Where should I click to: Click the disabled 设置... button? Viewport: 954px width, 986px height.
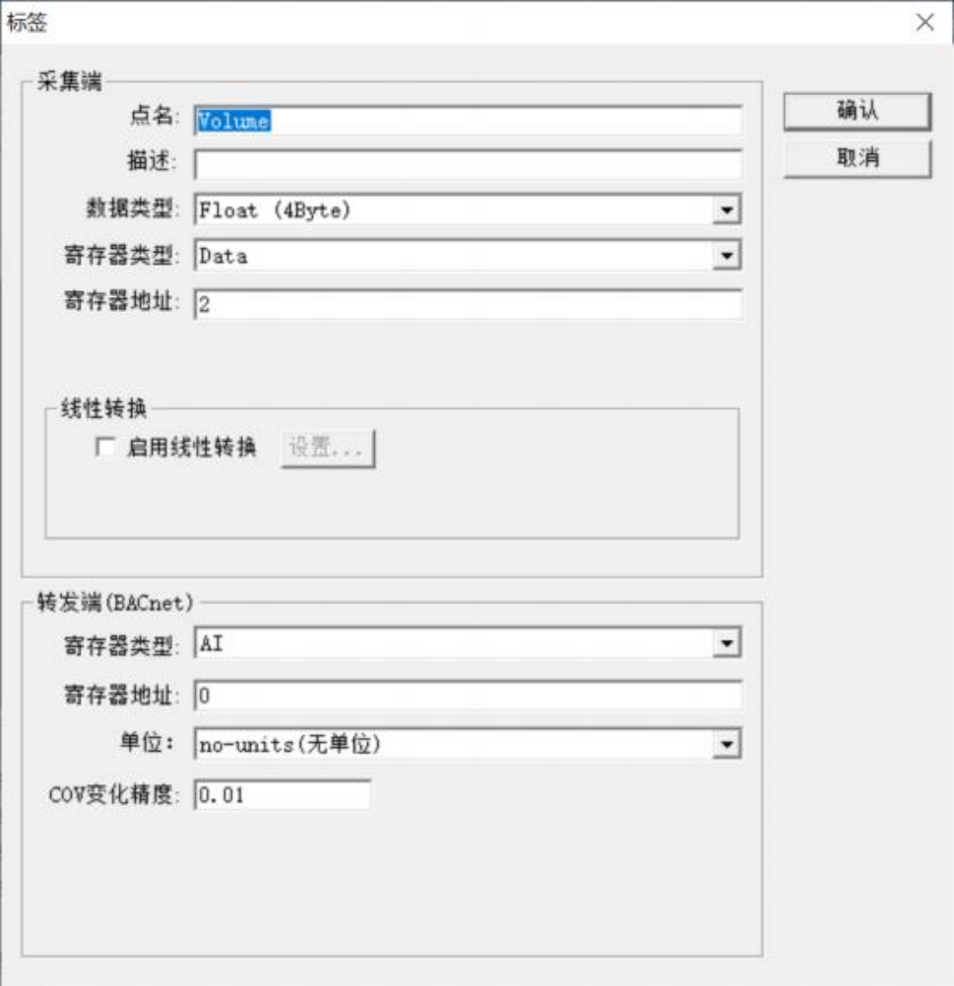tap(328, 449)
